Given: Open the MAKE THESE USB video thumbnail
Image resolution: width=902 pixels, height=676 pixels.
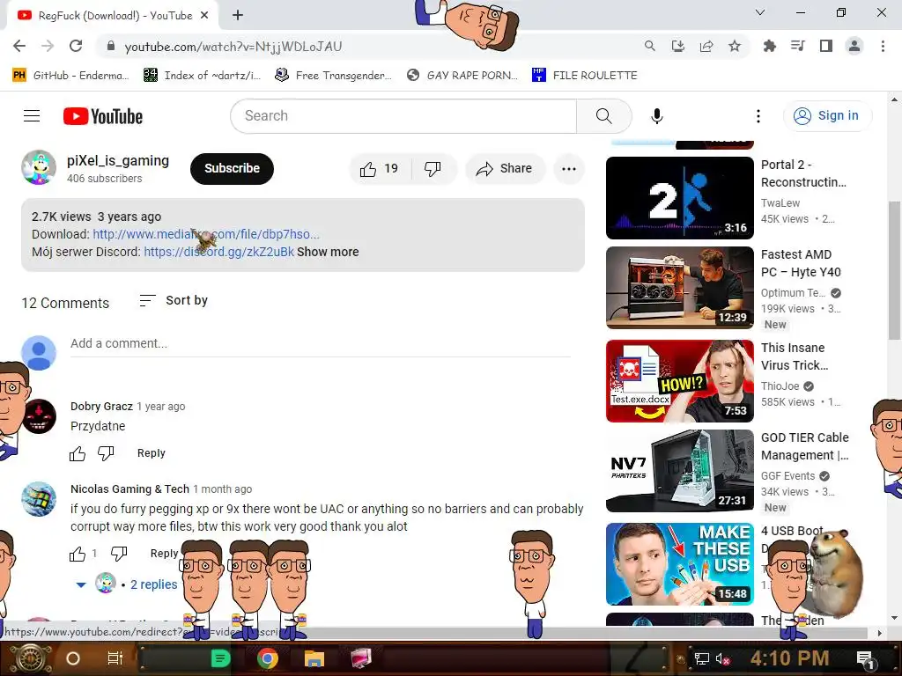Looking at the screenshot, I should tap(679, 564).
